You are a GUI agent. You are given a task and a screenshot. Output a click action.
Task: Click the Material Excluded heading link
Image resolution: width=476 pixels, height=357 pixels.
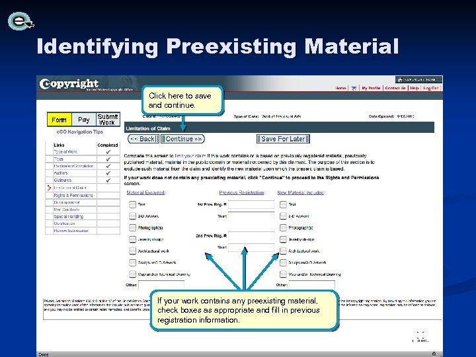tap(145, 192)
